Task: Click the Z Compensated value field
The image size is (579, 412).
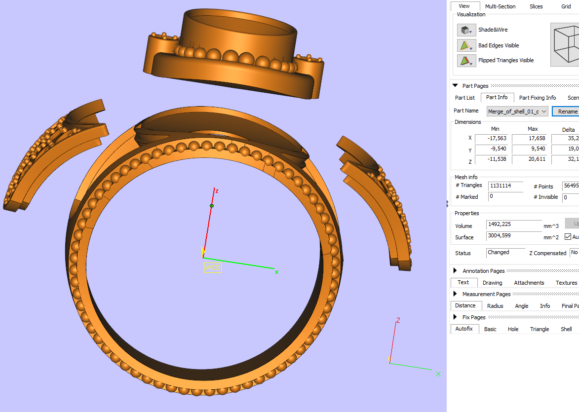Action: tap(574, 253)
